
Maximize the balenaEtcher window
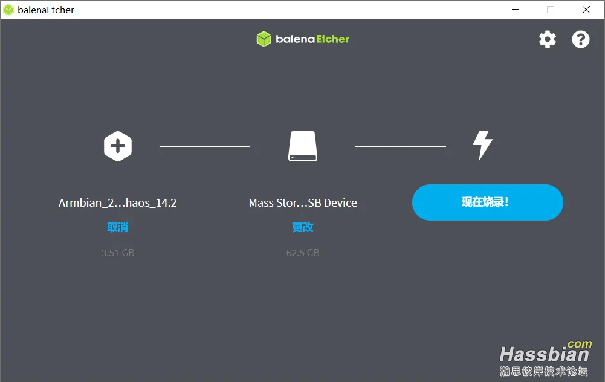pos(551,10)
